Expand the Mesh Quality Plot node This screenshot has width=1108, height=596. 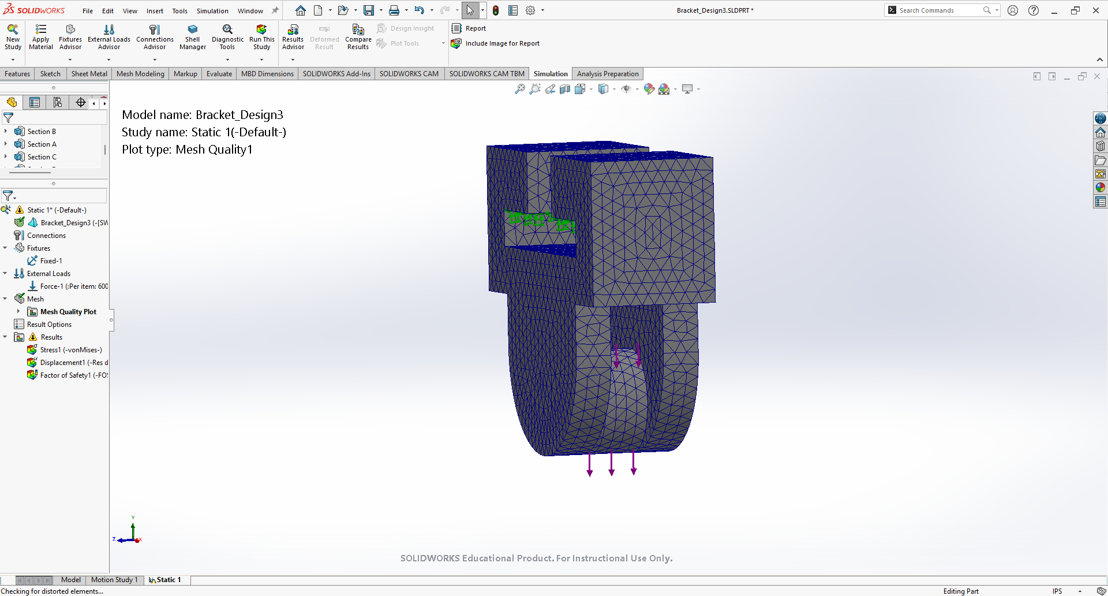click(x=18, y=311)
